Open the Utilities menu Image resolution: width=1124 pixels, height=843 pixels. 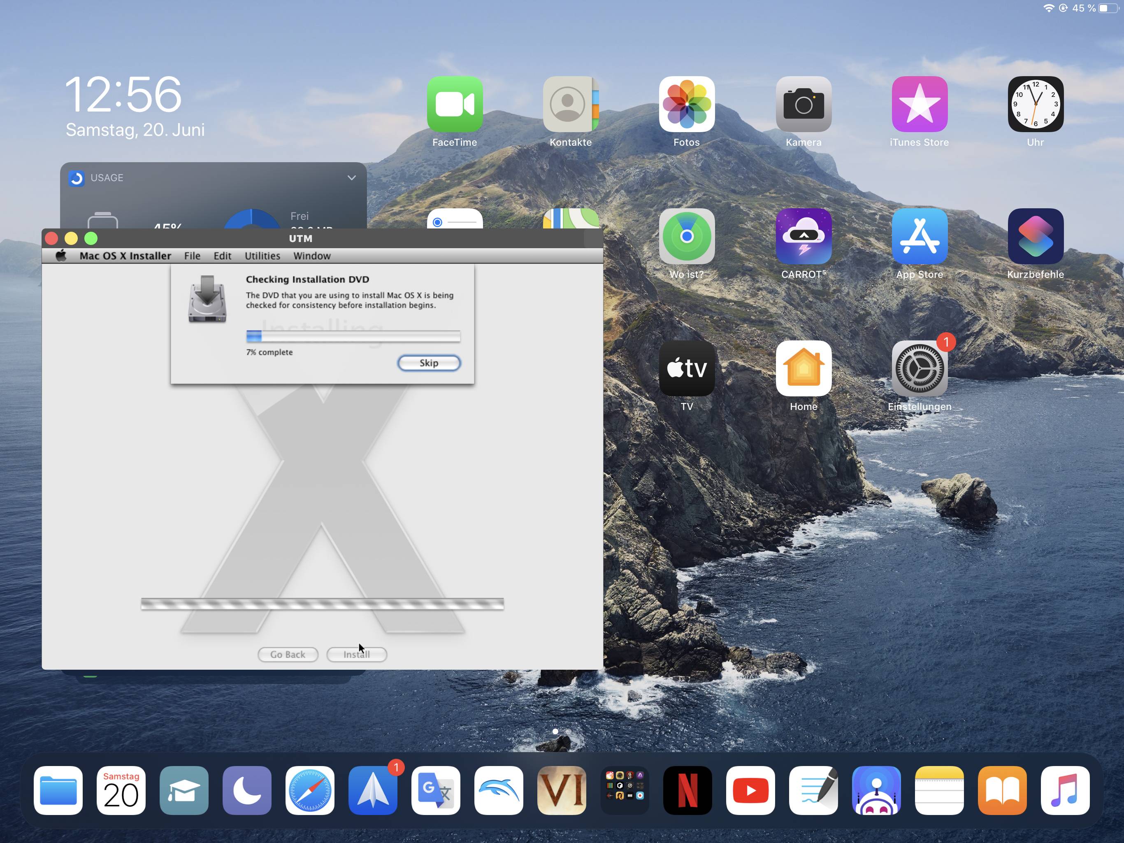click(x=262, y=256)
